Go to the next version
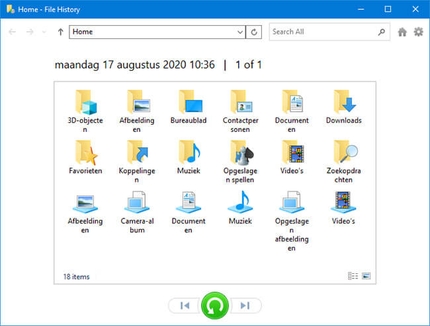This screenshot has width=430, height=326. (245, 306)
